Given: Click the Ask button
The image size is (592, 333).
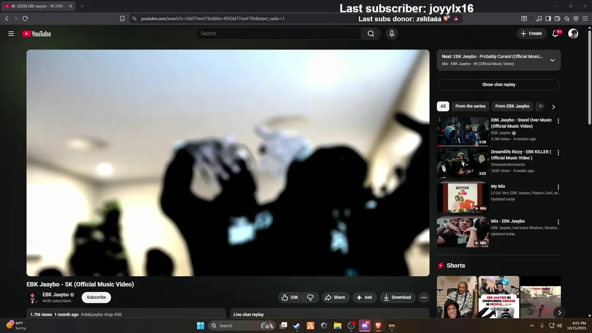Looking at the screenshot, I should point(364,297).
